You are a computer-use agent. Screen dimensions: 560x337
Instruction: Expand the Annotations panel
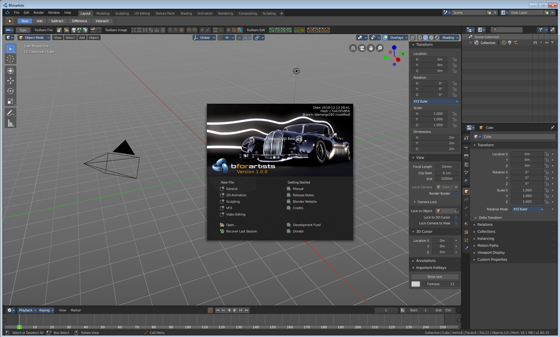click(x=425, y=261)
